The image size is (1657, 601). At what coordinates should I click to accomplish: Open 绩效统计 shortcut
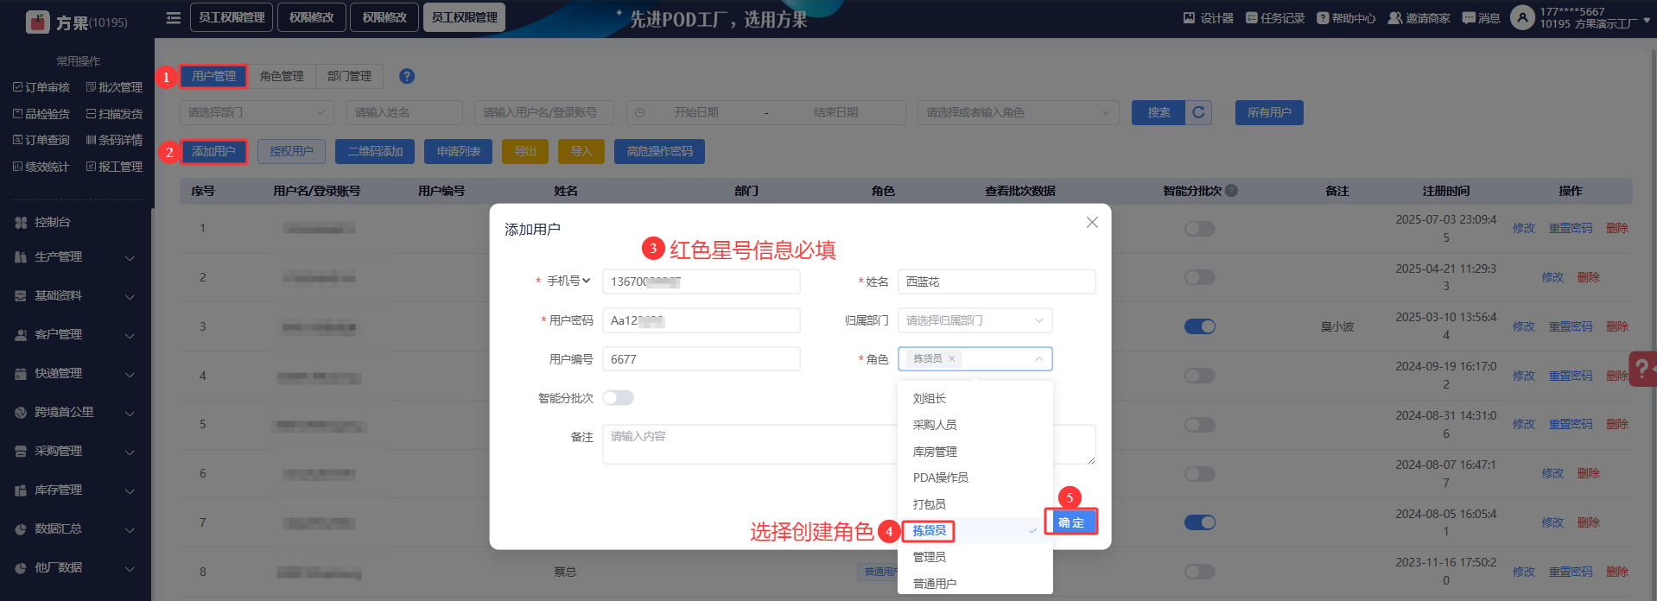[x=41, y=167]
